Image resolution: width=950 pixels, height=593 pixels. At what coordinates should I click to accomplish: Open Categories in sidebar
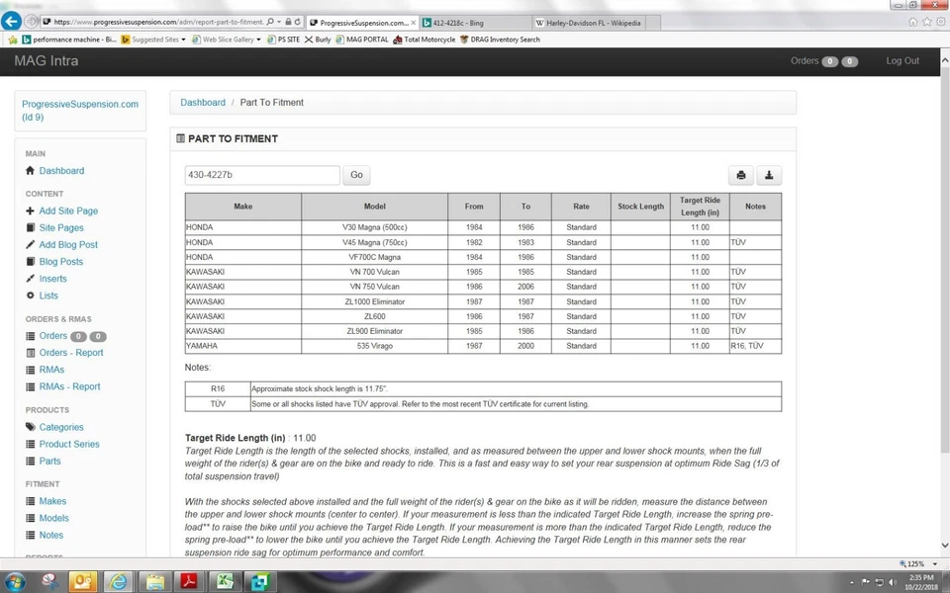[x=61, y=427]
